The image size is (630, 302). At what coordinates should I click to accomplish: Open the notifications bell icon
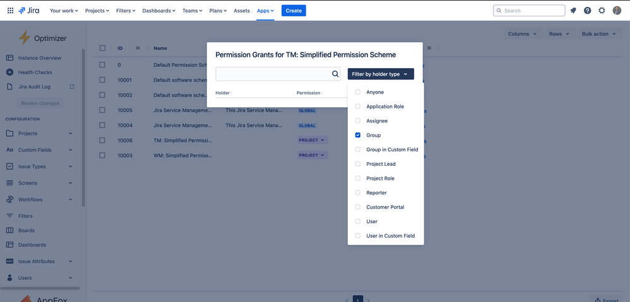573,11
